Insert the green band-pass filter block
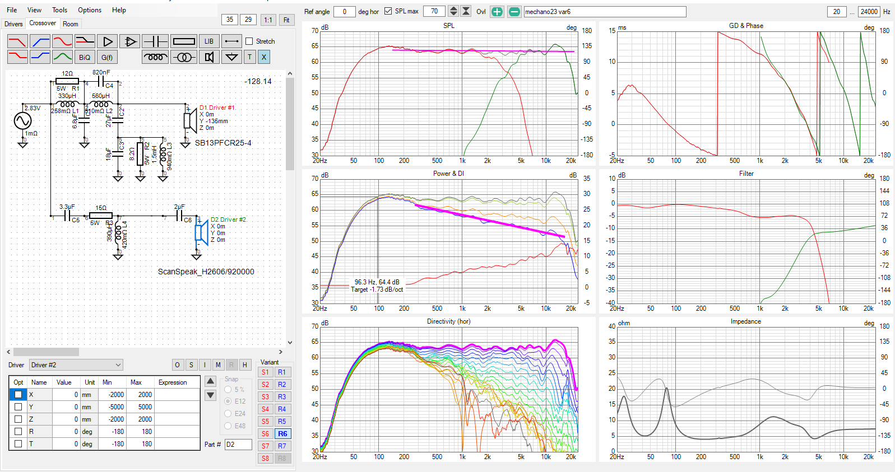The image size is (895, 472). (62, 57)
